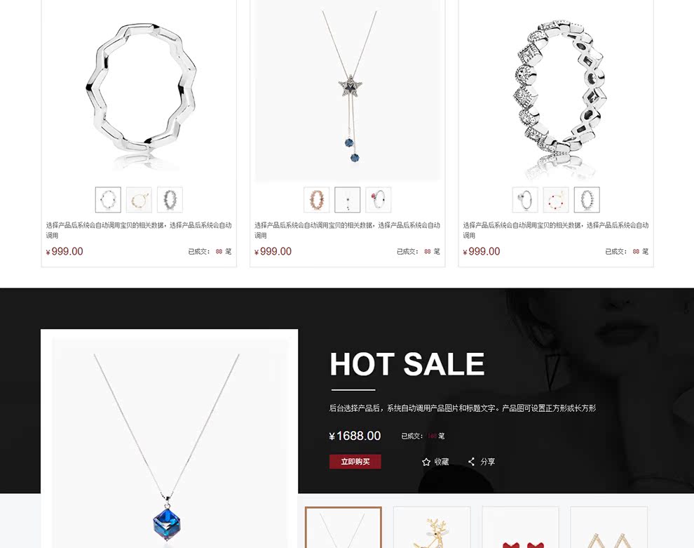Click the star necklace product description link
694x548 pixels.
[x=348, y=230]
